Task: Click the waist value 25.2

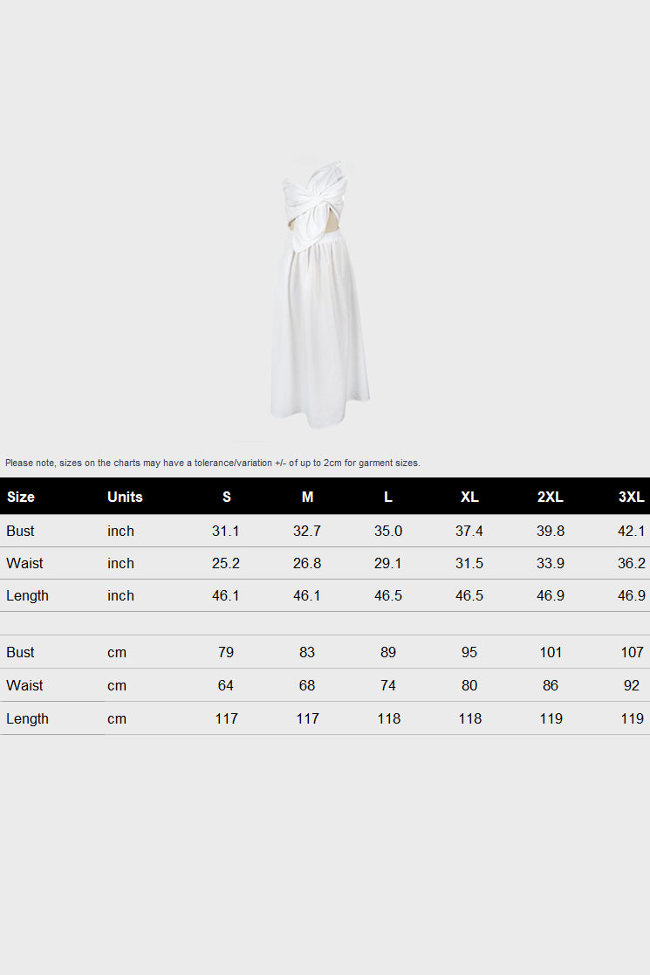Action: pos(226,563)
